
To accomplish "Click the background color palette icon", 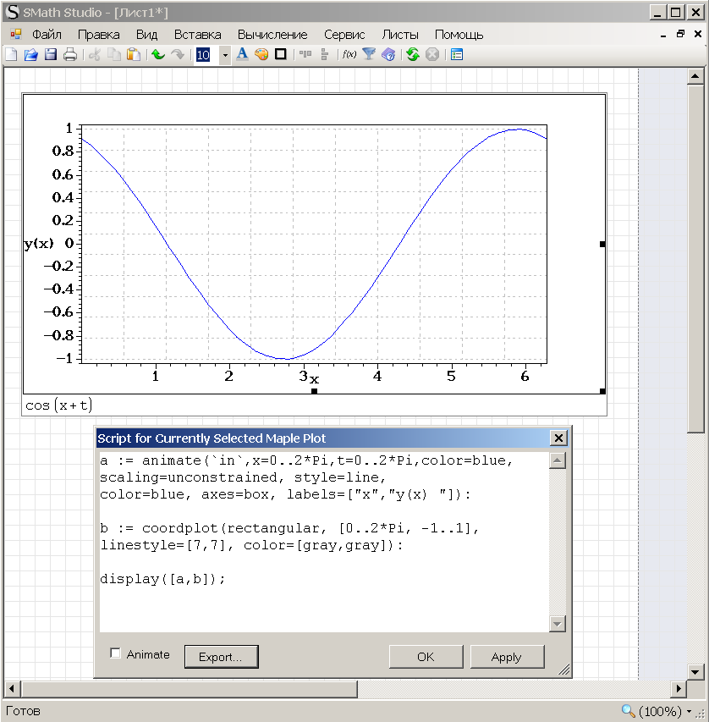I will tap(261, 55).
